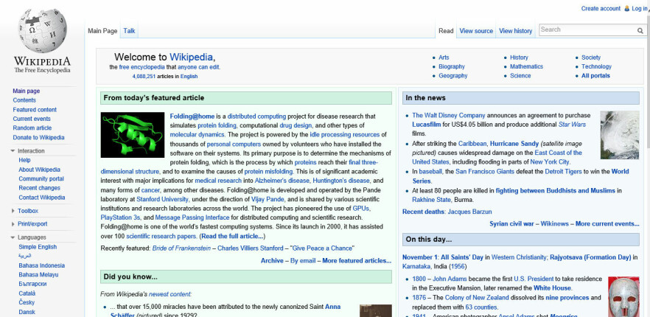Select Български language link
The height and width of the screenshot is (317, 650).
click(32, 285)
